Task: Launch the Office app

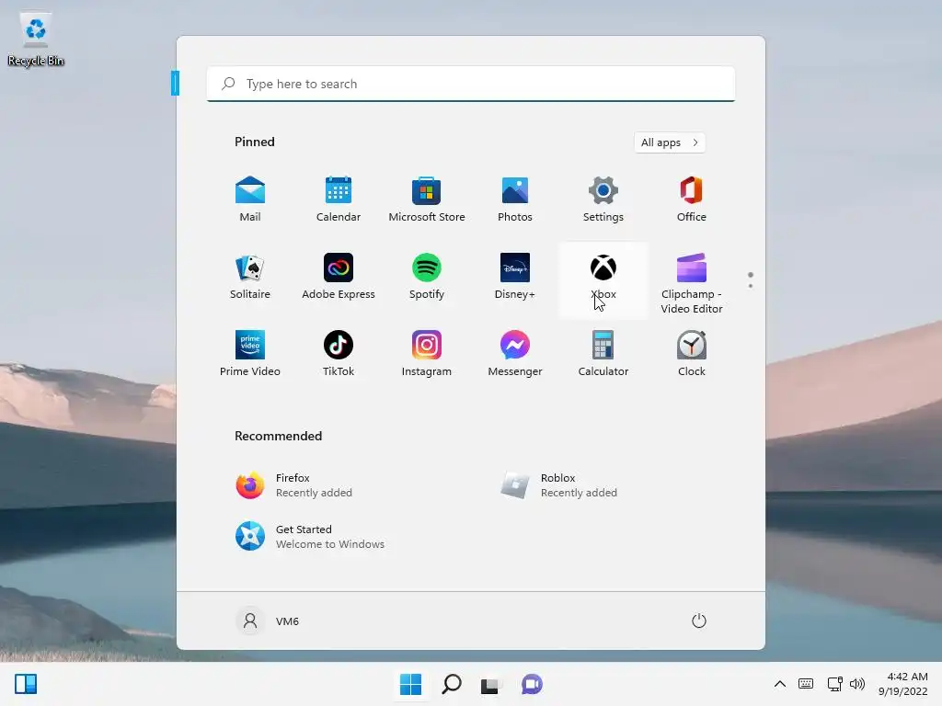Action: (x=692, y=199)
